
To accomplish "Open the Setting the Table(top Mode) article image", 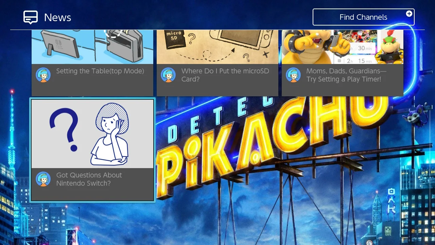I will click(x=92, y=47).
